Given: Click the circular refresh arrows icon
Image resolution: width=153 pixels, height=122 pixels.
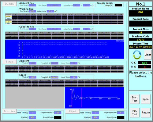Looking at the screenshot, I should [x=137, y=55].
